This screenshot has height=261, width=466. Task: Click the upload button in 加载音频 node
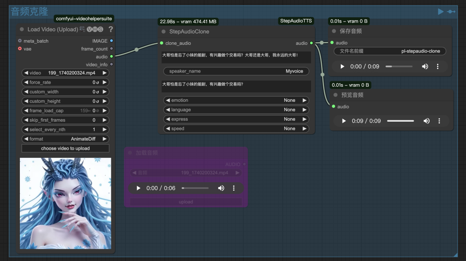point(186,201)
